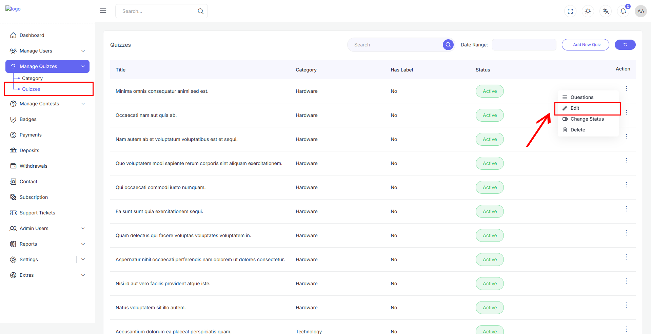Click the logo image in top-left
The height and width of the screenshot is (334, 651).
[13, 9]
